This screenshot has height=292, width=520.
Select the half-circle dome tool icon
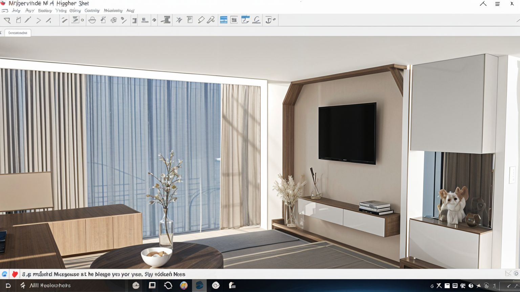click(92, 20)
